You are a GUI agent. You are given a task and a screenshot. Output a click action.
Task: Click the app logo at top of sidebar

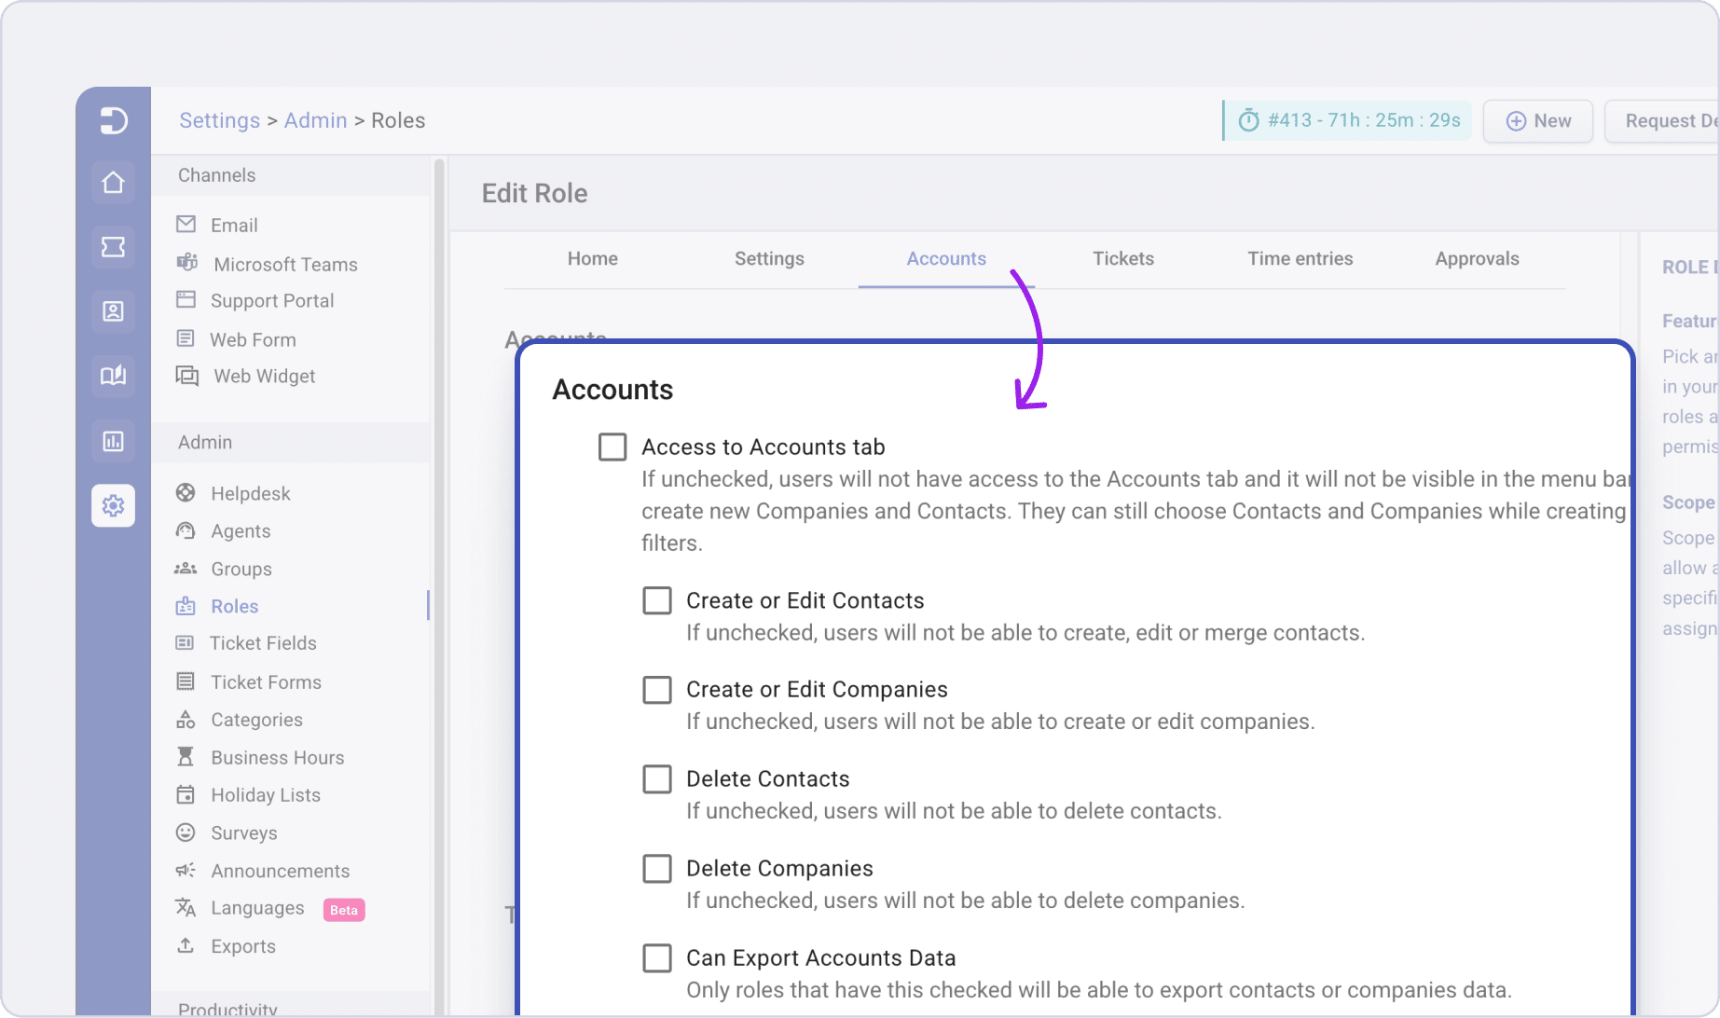(113, 120)
